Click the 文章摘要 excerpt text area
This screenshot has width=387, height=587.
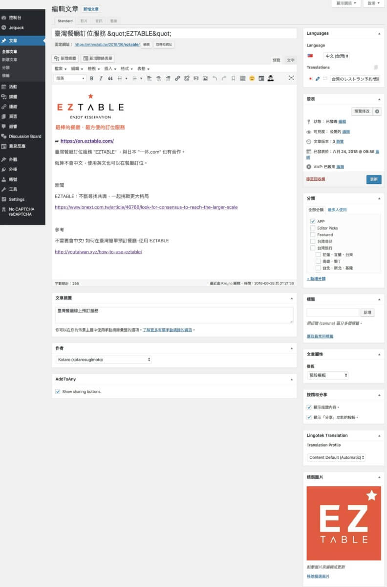(174, 315)
